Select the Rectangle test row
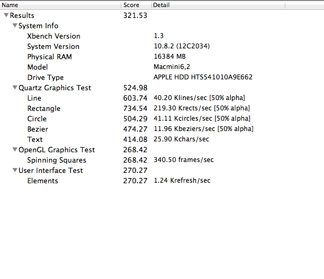 click(x=162, y=108)
